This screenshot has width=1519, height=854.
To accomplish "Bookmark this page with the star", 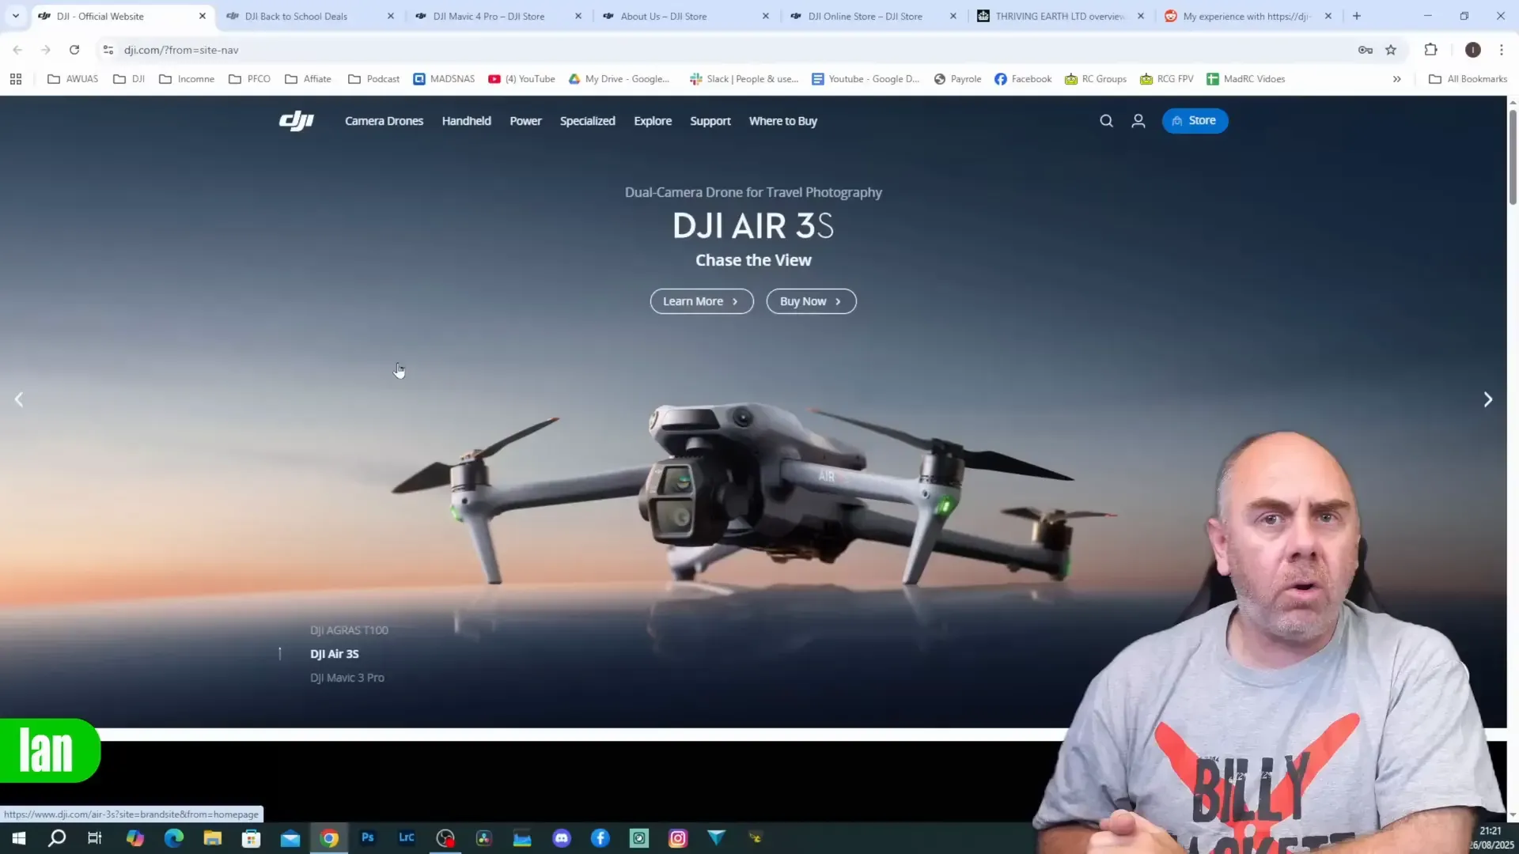I will (1391, 50).
